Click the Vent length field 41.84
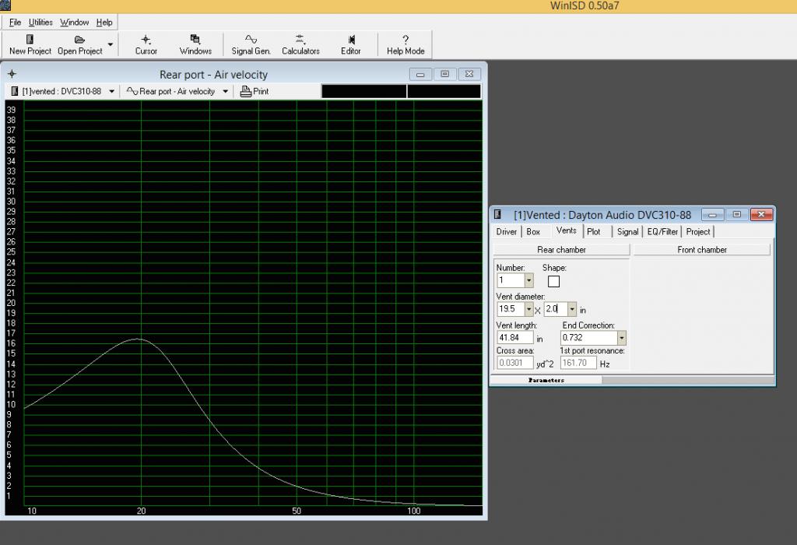The width and height of the screenshot is (797, 545). [515, 338]
